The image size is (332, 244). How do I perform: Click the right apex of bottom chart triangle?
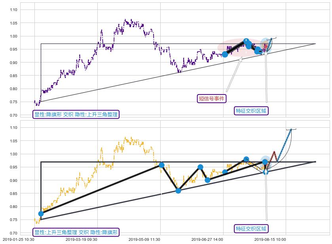tap(315, 161)
